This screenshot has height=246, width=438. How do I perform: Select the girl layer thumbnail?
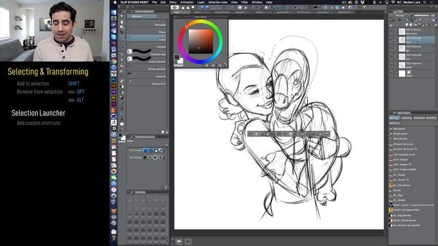(x=402, y=49)
